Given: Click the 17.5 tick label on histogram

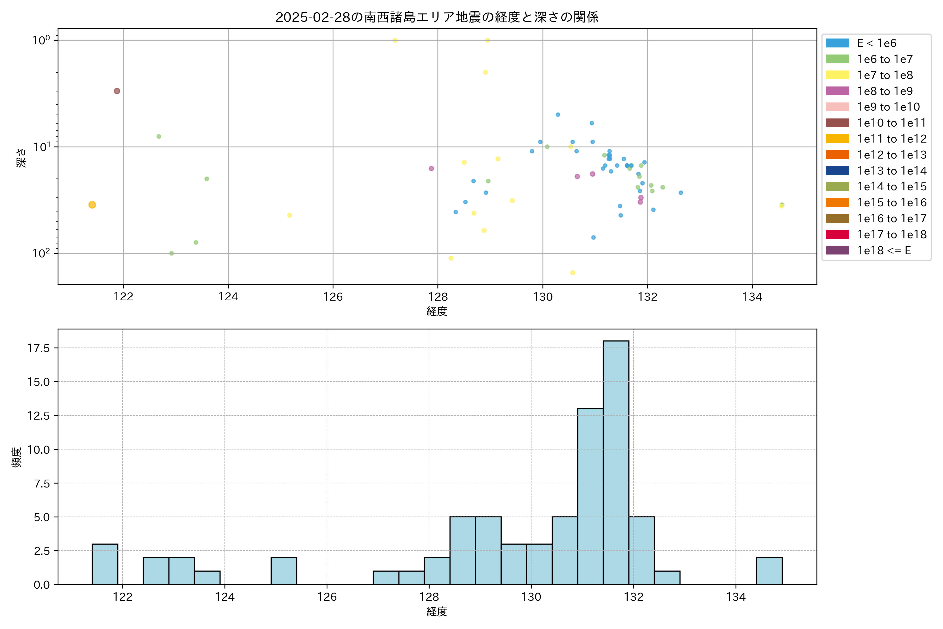Looking at the screenshot, I should click(x=39, y=348).
